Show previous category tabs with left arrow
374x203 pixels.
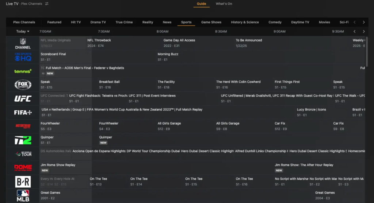(355, 22)
